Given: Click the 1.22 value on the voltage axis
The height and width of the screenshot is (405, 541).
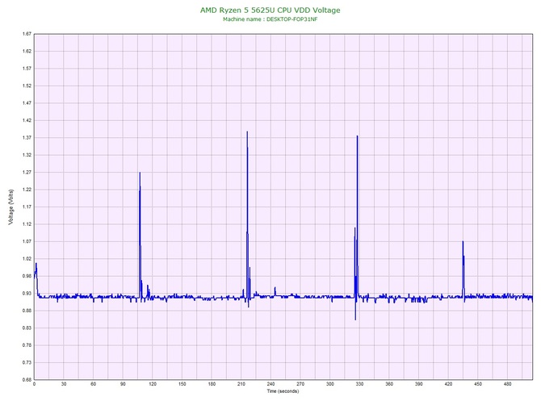Looking at the screenshot, I should point(27,190).
